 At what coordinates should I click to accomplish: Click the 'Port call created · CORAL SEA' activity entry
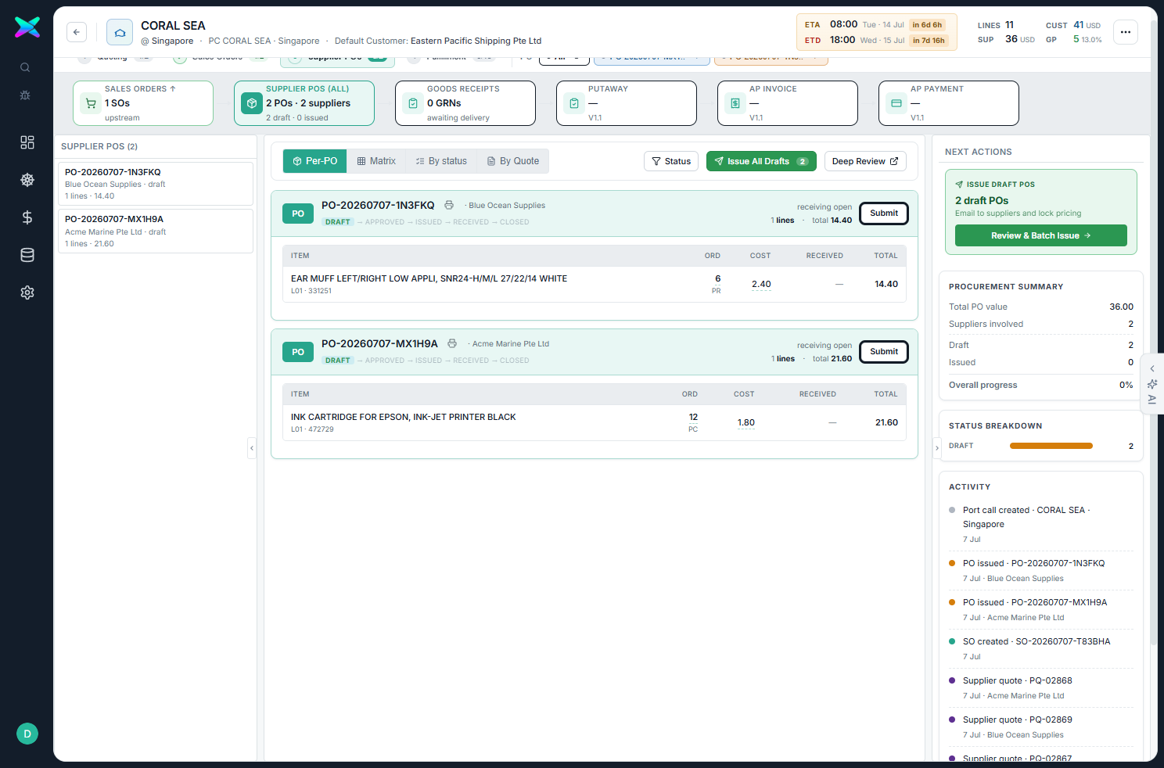[1040, 524]
